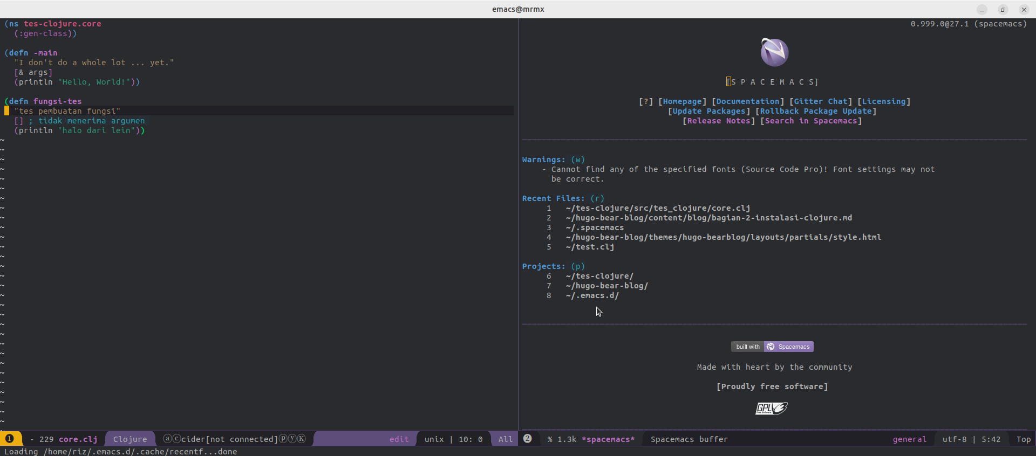Click the Top scroll position indicator
The height and width of the screenshot is (456, 1036).
(1024, 439)
